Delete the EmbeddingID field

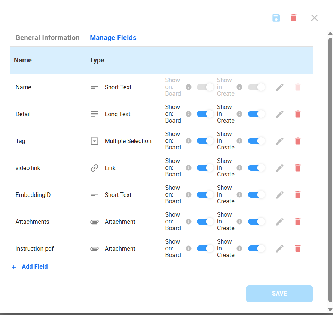point(298,195)
